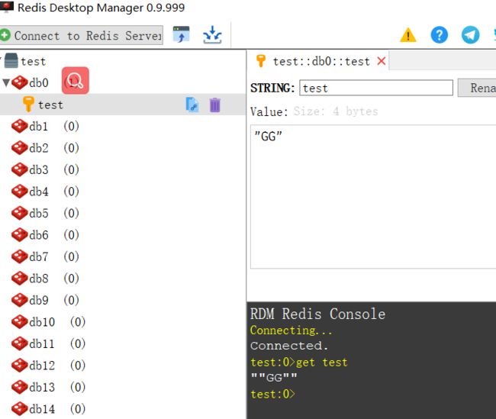This screenshot has width=496, height=419.
Task: Click inside the value editor showing "GG"
Action: click(373, 196)
